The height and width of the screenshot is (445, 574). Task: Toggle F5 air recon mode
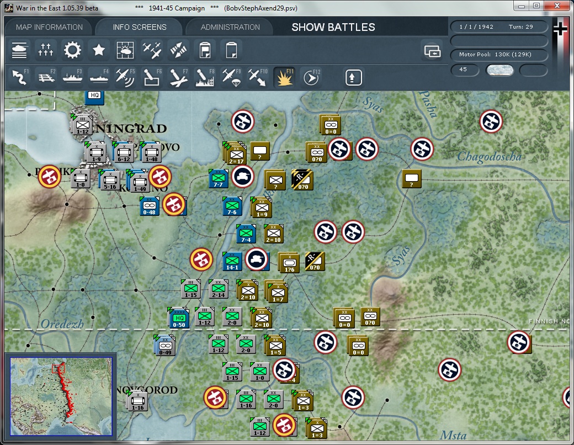click(125, 77)
